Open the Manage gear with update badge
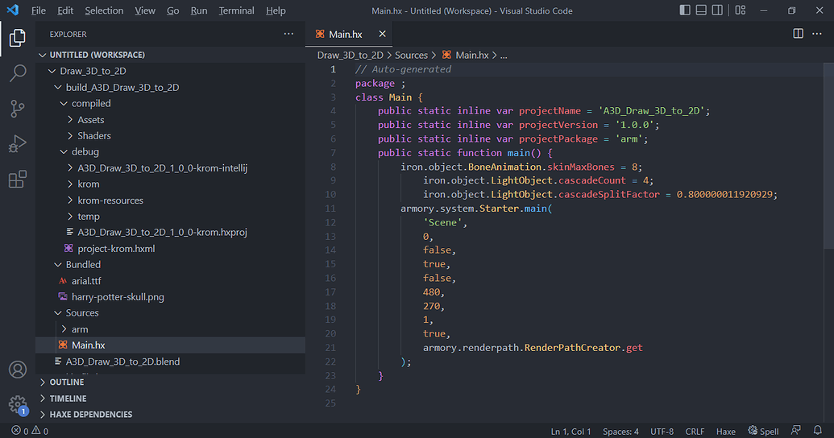The width and height of the screenshot is (834, 438). pyautogui.click(x=17, y=404)
